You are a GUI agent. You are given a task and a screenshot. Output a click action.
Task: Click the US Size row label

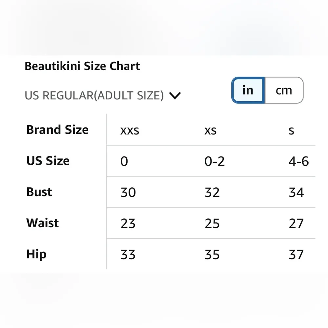[48, 161]
